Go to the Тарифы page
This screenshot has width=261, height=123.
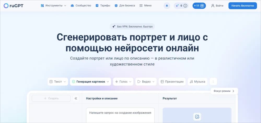[x=103, y=5]
